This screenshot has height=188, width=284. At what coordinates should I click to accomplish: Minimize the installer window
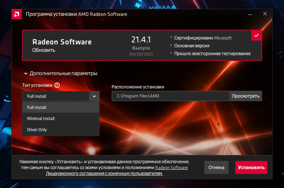[x=250, y=14]
